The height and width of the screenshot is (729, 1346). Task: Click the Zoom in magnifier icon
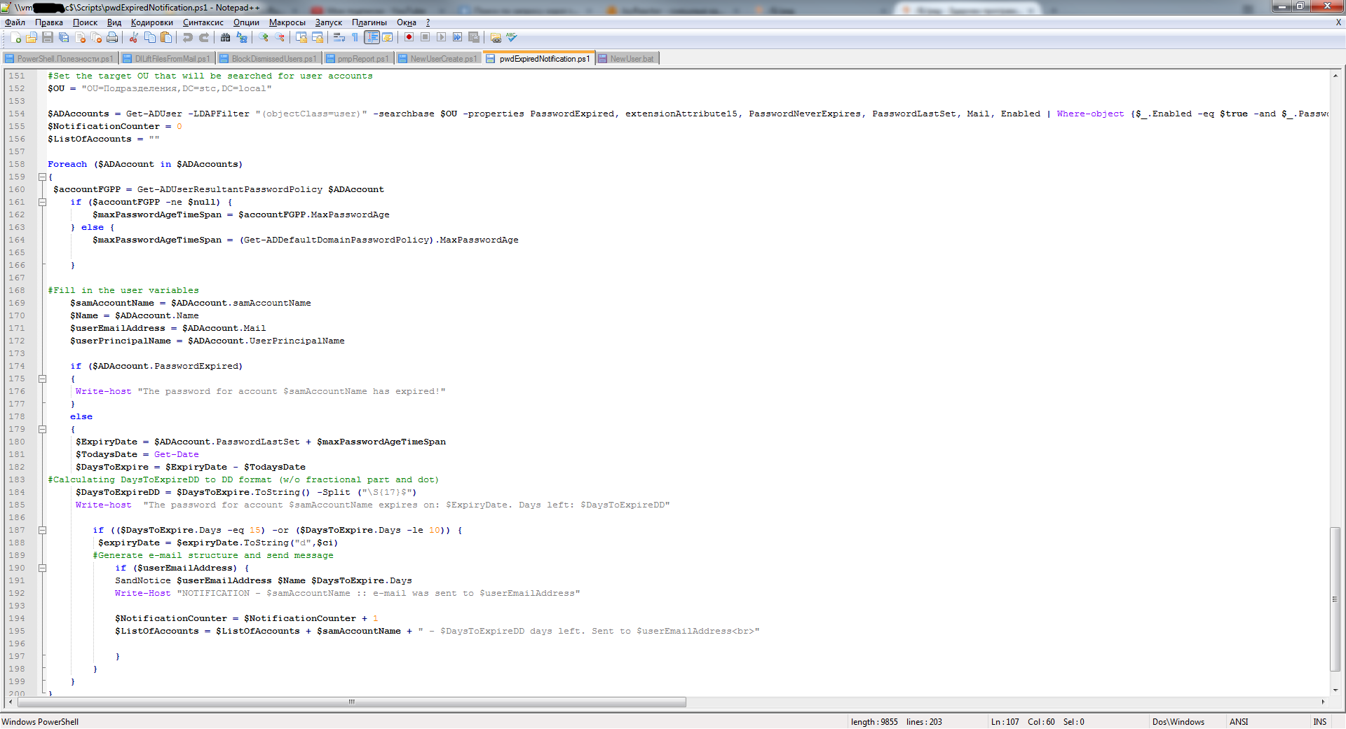[264, 38]
